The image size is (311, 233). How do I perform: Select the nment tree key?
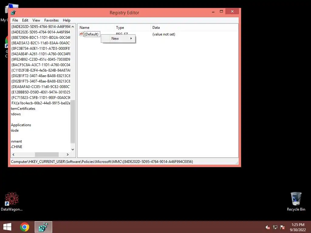16,141
